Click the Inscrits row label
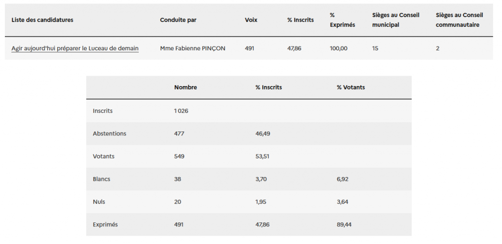 (x=102, y=111)
